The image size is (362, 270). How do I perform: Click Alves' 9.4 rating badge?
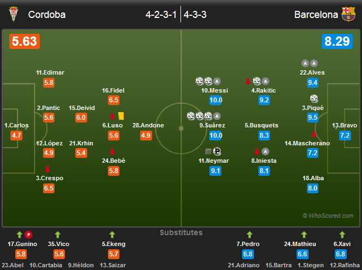[312, 83]
